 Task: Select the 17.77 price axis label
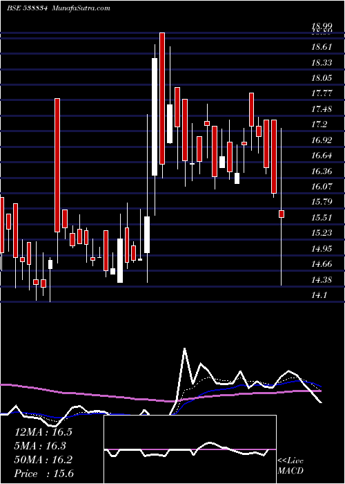(x=322, y=93)
